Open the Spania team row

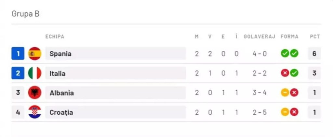(x=166, y=54)
